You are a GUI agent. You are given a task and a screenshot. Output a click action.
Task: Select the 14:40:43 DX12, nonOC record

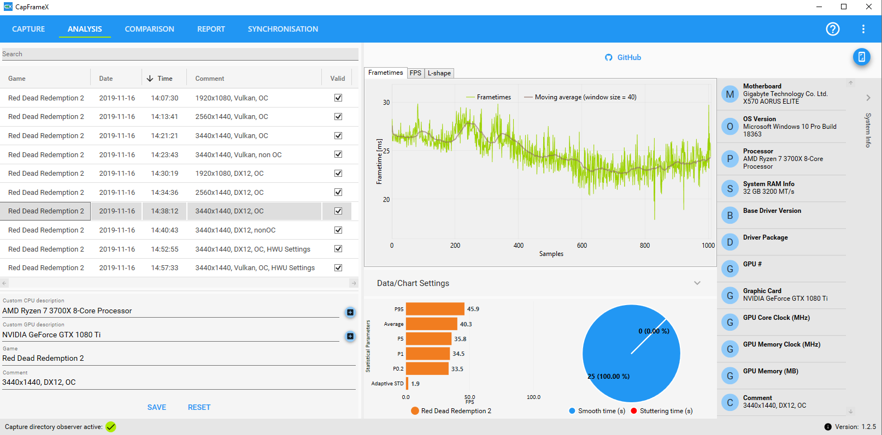175,230
